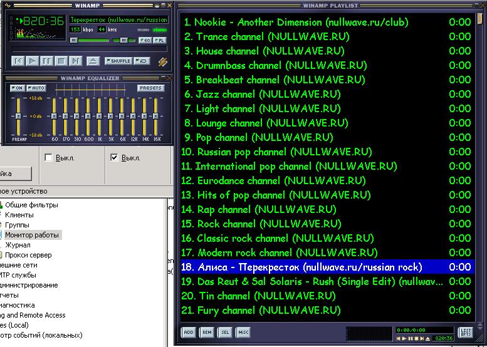Click mini Stop button in playlist footer
Image resolution: width=487 pixels, height=347 pixels.
[x=417, y=339]
